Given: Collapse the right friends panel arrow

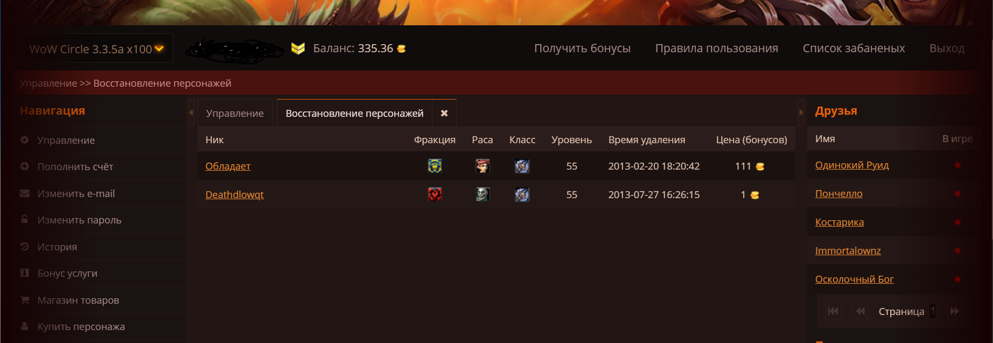Looking at the screenshot, I should (801, 113).
